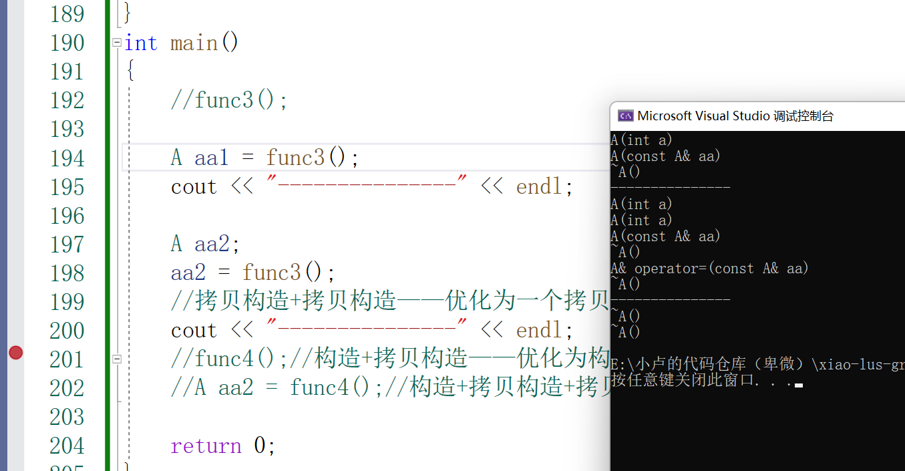
Task: Click the 'return 0;' statement
Action: 223,446
